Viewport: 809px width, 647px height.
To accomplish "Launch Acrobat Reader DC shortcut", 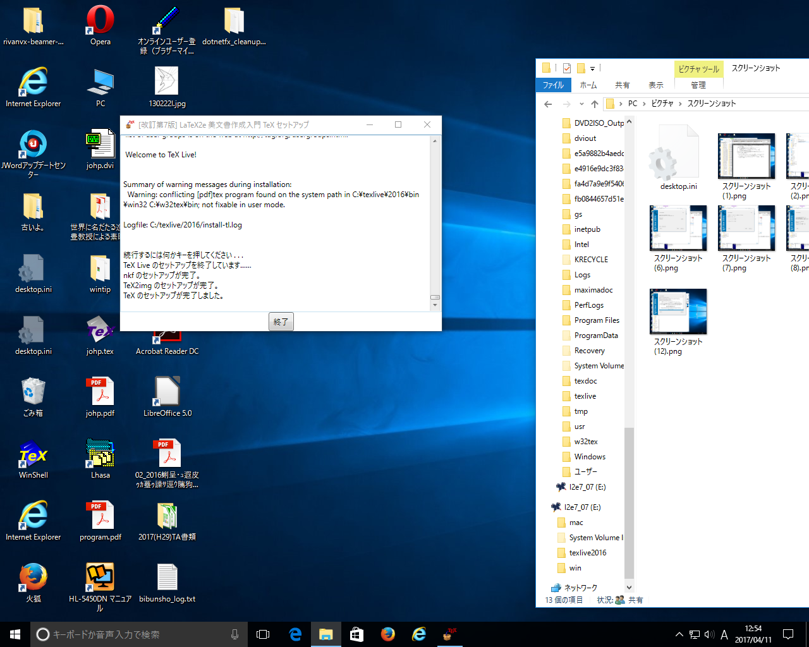I will coord(167,343).
